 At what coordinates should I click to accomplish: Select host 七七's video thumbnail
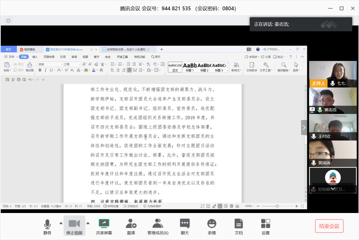point(332,74)
